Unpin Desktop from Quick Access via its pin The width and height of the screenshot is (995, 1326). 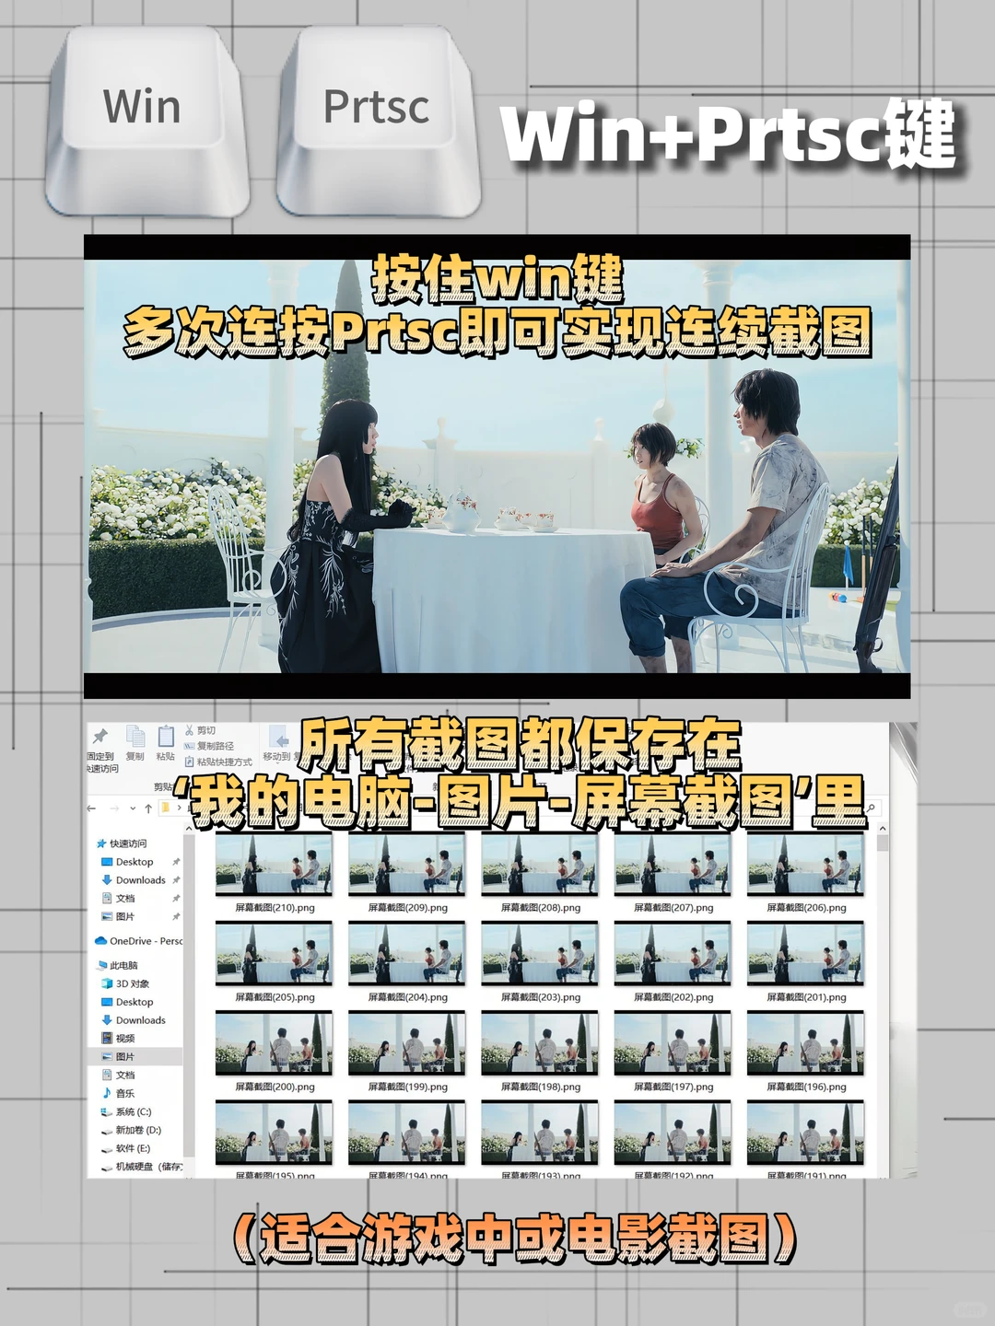[x=176, y=862]
